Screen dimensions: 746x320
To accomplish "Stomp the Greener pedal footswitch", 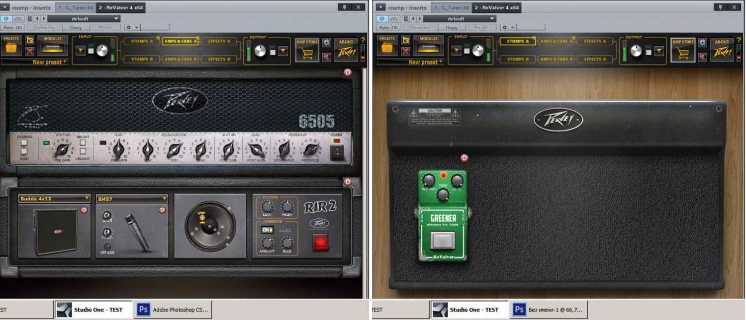I will click(x=442, y=241).
